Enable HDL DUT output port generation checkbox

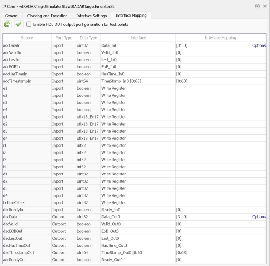tap(29, 24)
